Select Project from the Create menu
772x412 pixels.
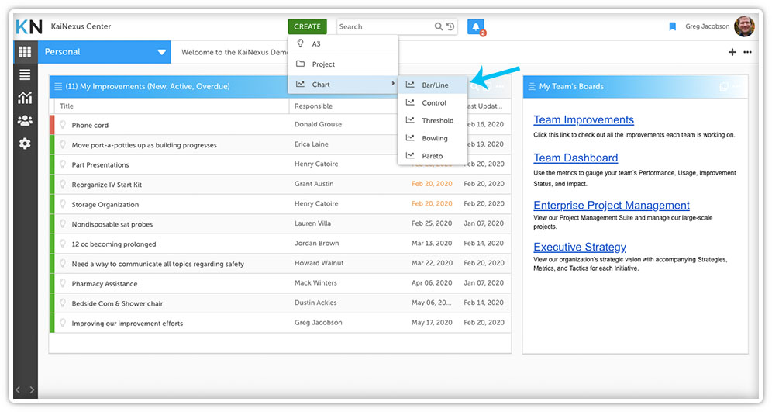(x=343, y=64)
